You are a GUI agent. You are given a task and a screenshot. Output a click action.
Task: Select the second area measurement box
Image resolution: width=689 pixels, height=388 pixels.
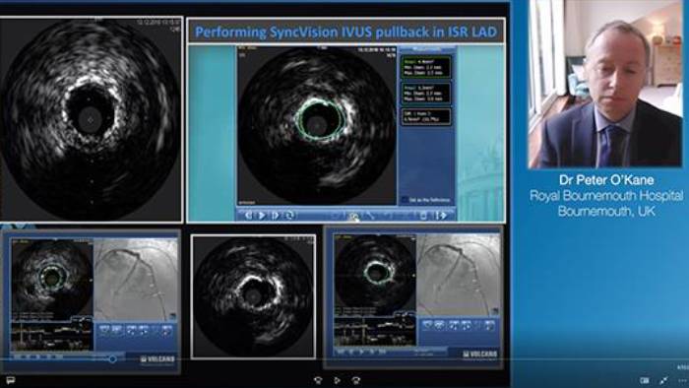pos(426,94)
